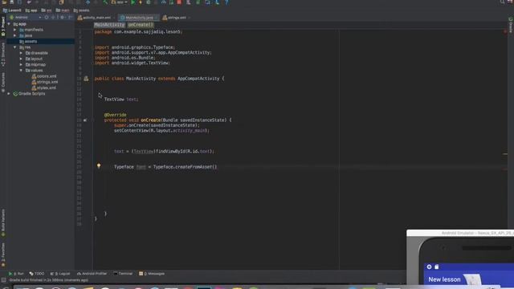Open the Gradle side tab on right edge
Screen dimensions: 514x289
pos(511,25)
